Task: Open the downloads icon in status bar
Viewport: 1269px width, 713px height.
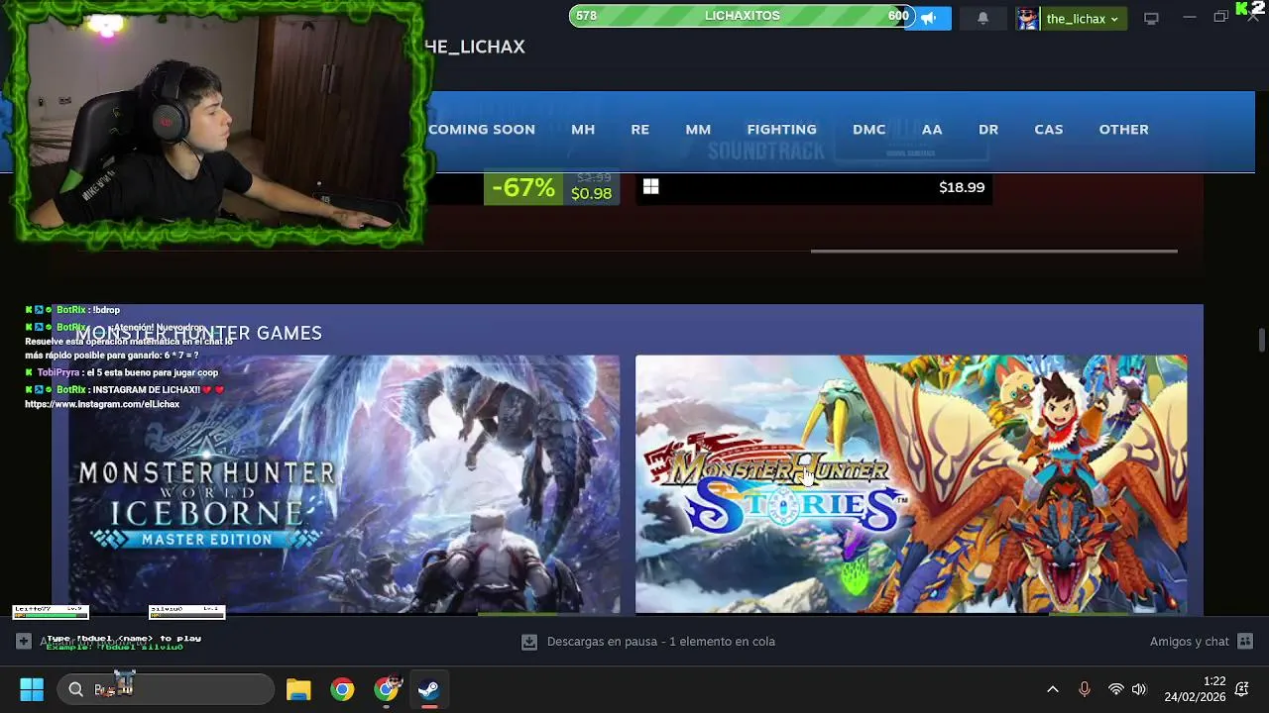Action: tap(529, 642)
